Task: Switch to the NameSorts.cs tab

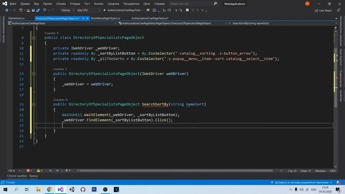Action: pyautogui.click(x=17, y=18)
